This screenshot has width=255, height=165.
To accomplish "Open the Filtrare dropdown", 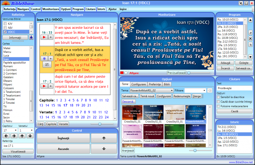I will 204,90.
